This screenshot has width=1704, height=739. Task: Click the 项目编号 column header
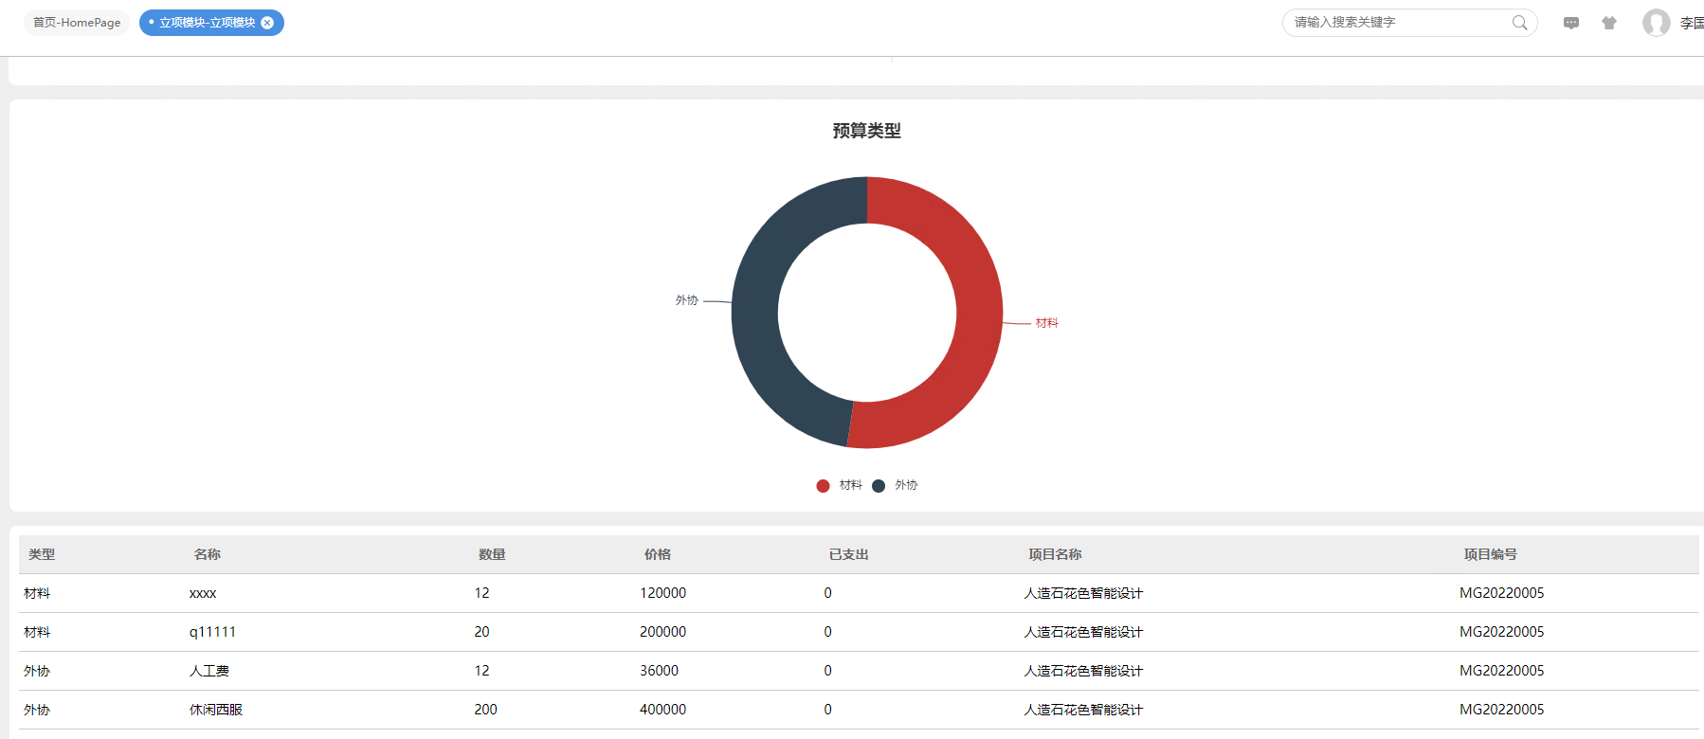coord(1490,554)
